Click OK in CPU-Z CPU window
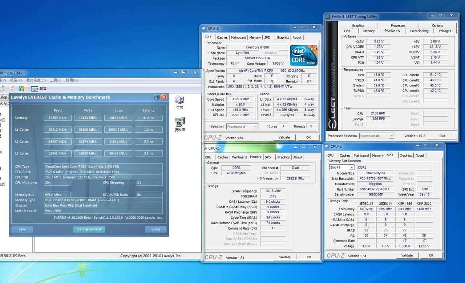This screenshot has width=465, height=283. [308, 137]
